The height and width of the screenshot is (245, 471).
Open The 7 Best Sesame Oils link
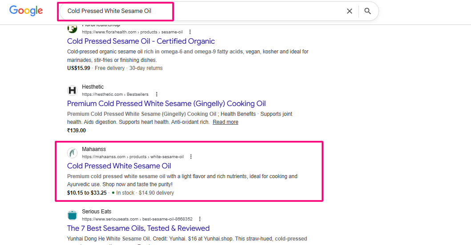click(x=138, y=228)
